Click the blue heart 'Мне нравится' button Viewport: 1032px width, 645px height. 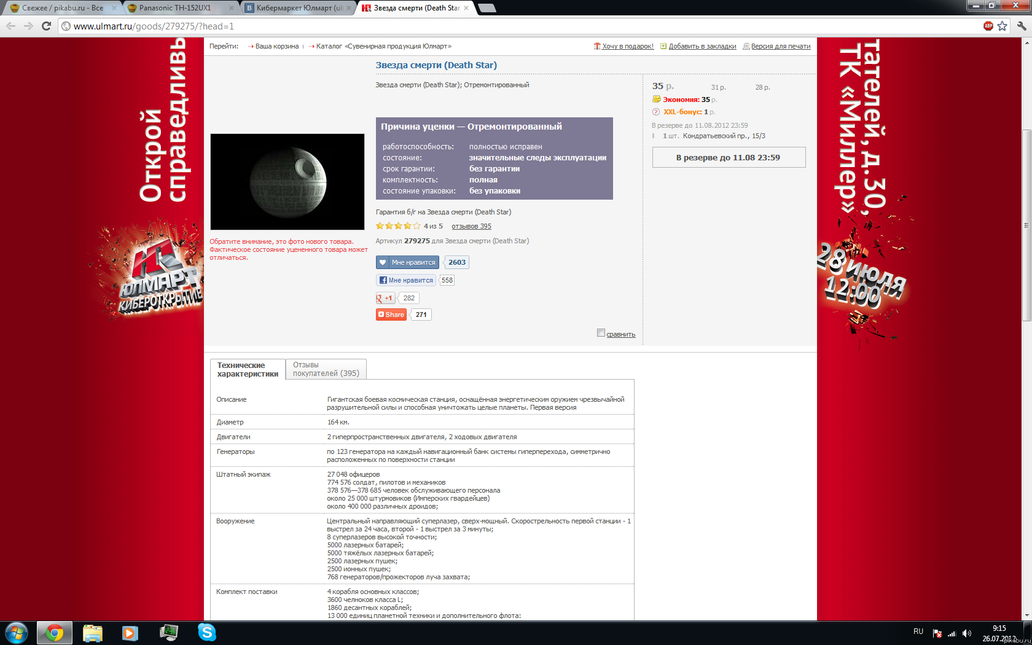coord(407,262)
